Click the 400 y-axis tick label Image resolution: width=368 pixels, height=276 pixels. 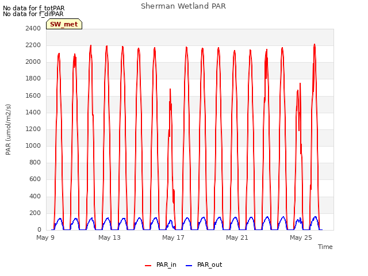tap(35, 196)
